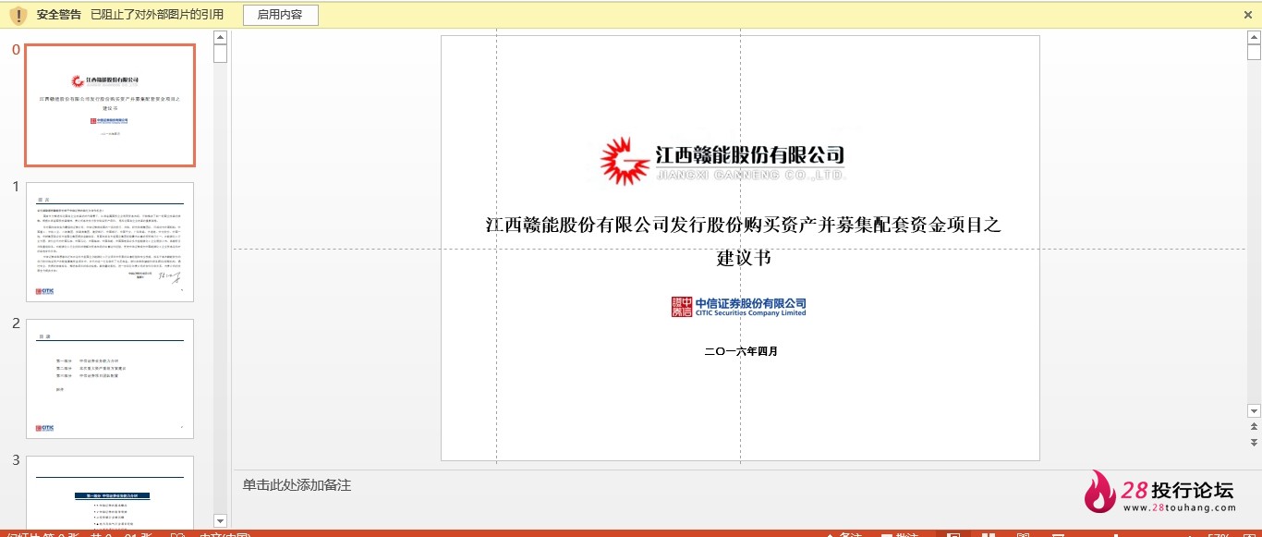Screen dimensions: 1262x537
Task: Click thumbnail pane scroll-down arrow
Action: coord(220,521)
